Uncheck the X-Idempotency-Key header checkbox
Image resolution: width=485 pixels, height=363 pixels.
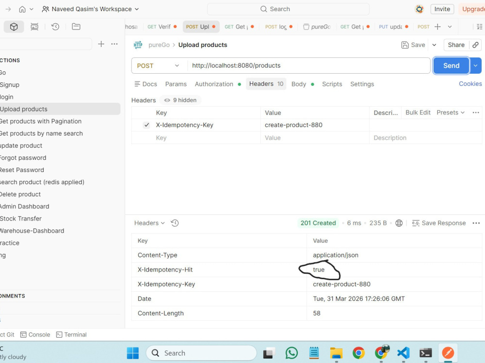(146, 125)
